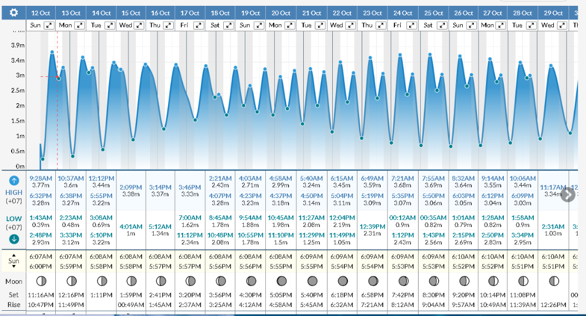Expand the Wednesday 22 Oct day view
This screenshot has width=586, height=316.
pyautogui.click(x=352, y=25)
